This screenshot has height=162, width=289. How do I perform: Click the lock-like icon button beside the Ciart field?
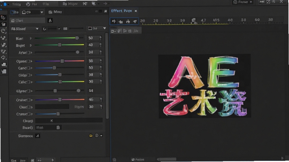[50, 21]
